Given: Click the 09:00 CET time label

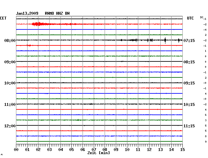Looking at the screenshot, I should (x=10, y=62).
